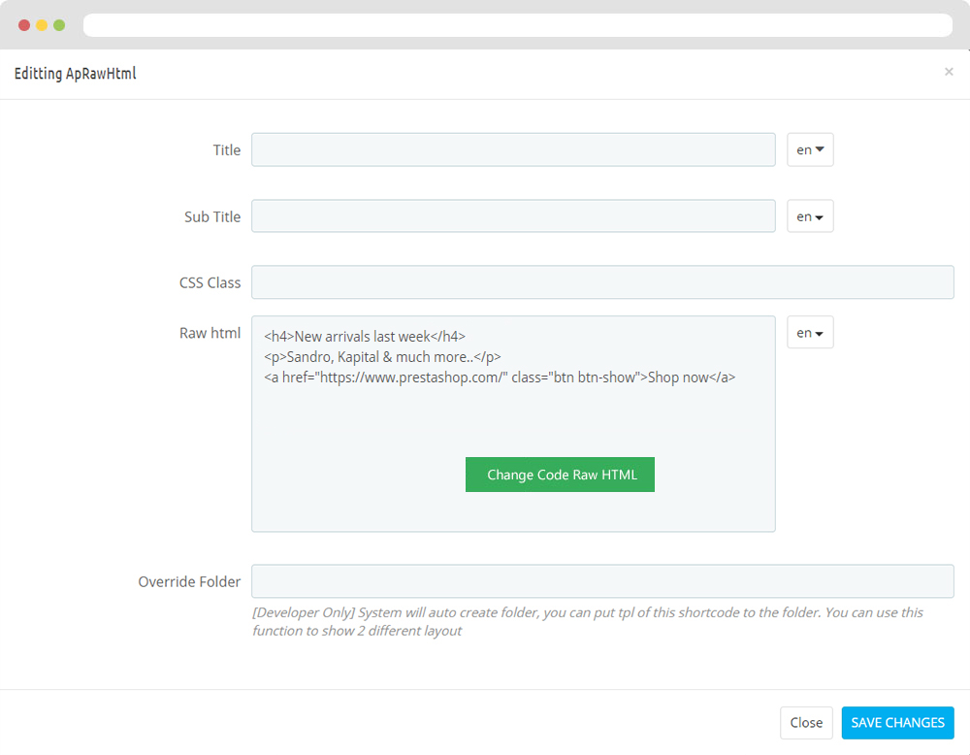Screen dimensions: 970x755
Task: Click the 'Sandro, Kapital & much more' line
Action: tap(382, 357)
